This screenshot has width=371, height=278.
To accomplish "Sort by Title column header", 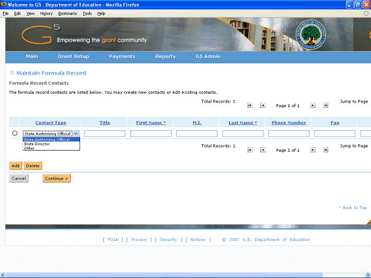I will [x=105, y=123].
